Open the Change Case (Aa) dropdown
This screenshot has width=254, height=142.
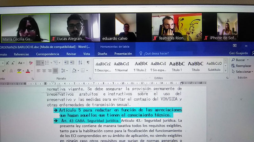[x=21, y=63]
